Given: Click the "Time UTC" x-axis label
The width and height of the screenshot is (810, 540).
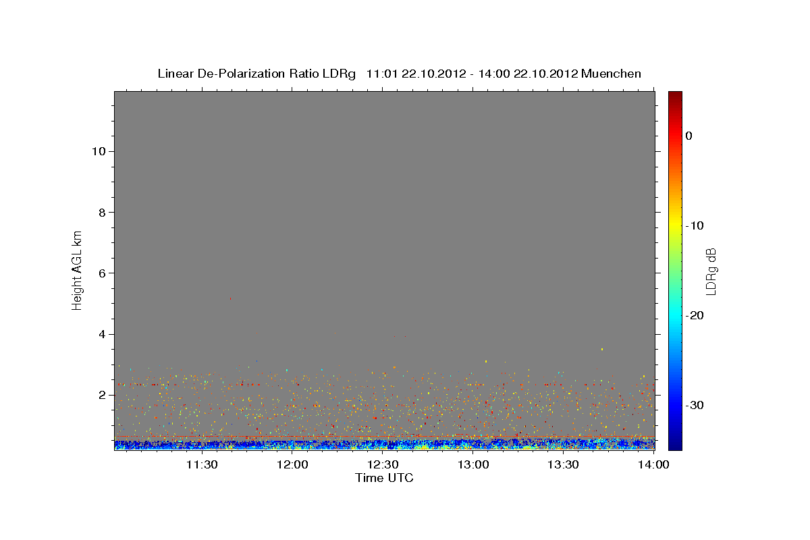Looking at the screenshot, I should coord(384,478).
